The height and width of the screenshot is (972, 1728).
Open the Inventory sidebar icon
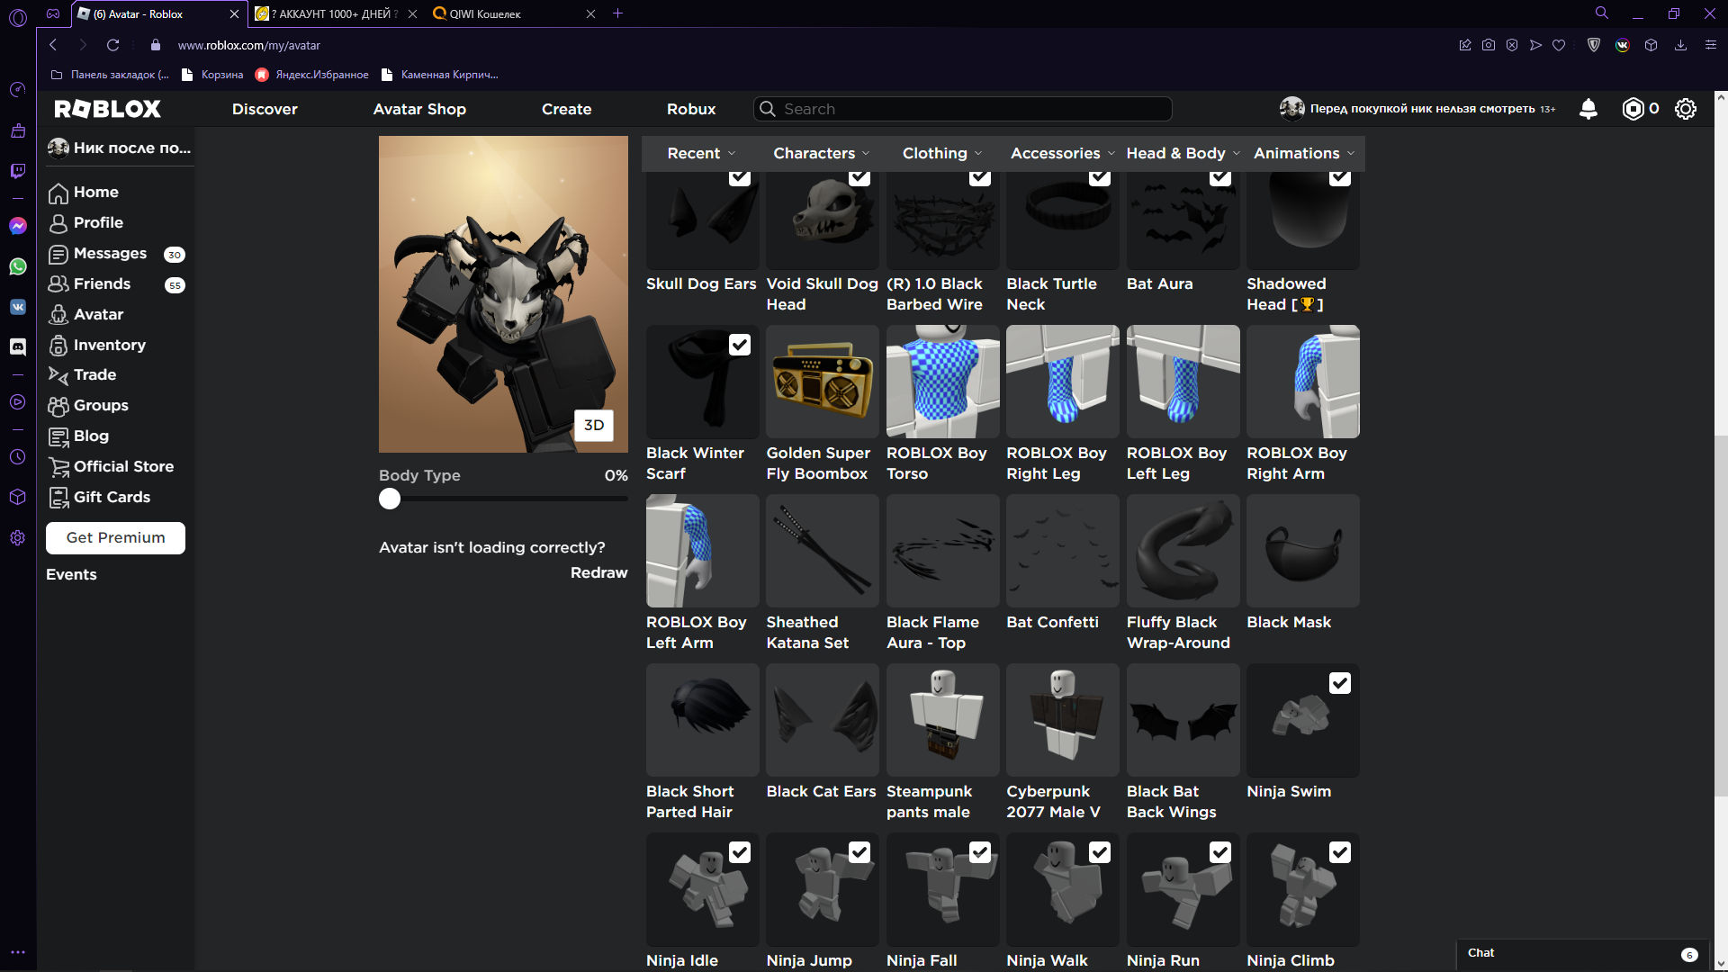pos(58,346)
